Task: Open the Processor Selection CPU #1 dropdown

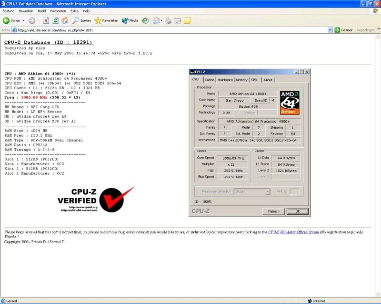Action: (x=252, y=191)
